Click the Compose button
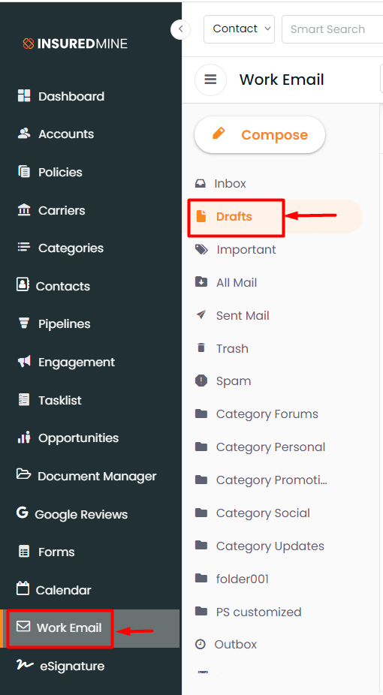 260,135
